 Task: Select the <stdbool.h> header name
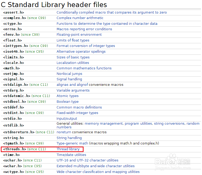tap(15, 102)
